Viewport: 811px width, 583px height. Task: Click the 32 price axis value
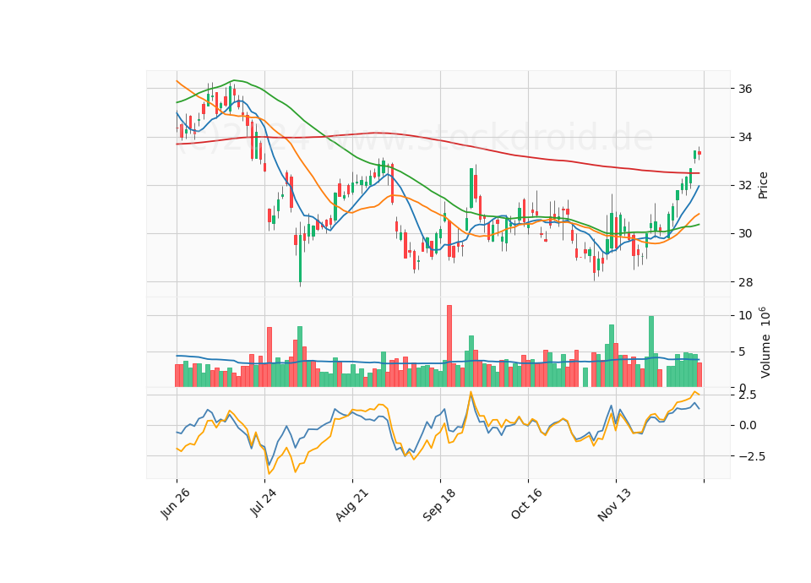tap(745, 185)
